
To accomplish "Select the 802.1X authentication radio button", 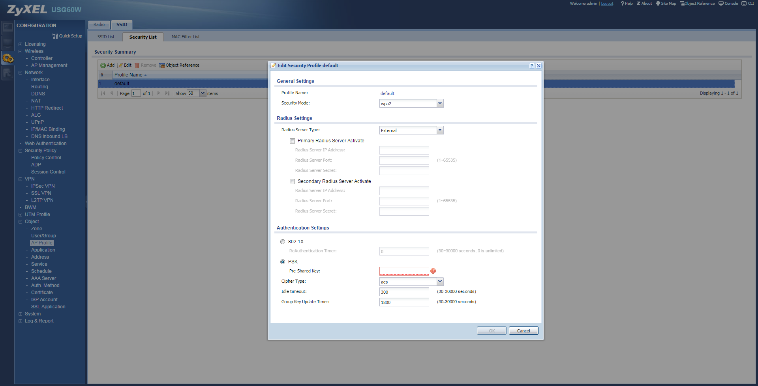I will pyautogui.click(x=283, y=242).
